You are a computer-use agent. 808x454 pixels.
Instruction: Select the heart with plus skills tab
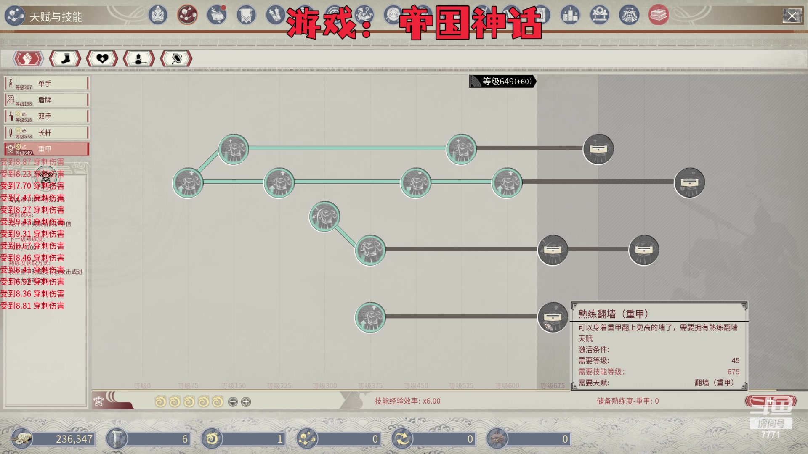(102, 59)
